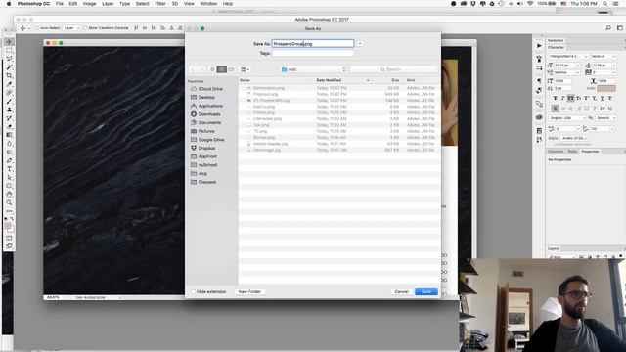Viewport: 626px width, 352px height.
Task: Click the Tags input field
Action: [x=313, y=53]
